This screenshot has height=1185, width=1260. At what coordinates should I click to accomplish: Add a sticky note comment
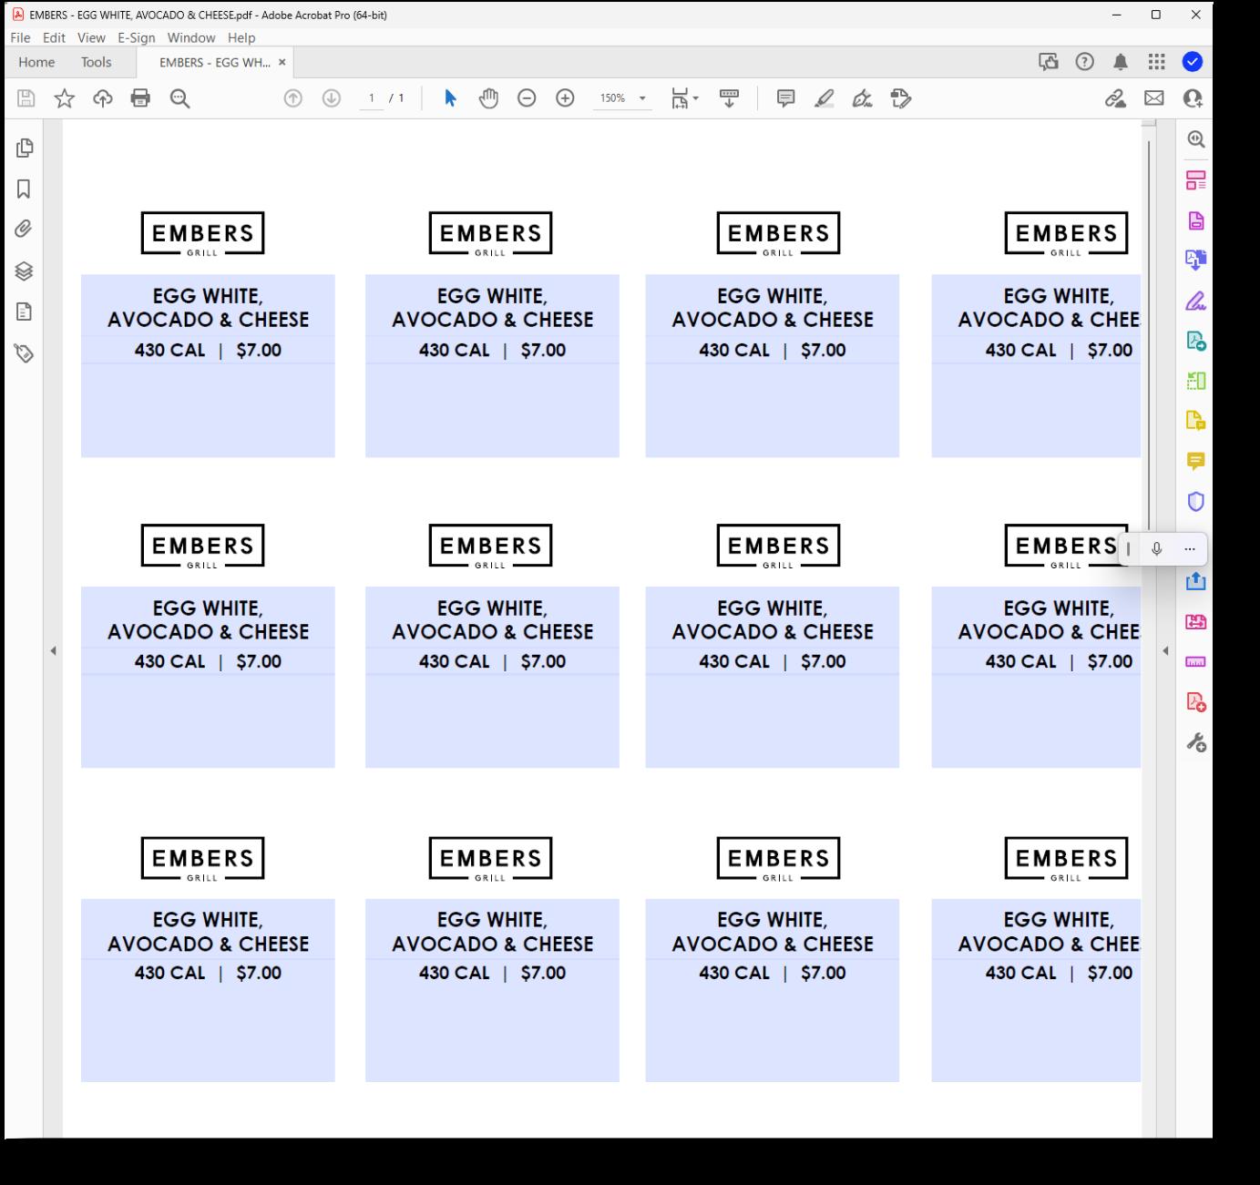pyautogui.click(x=785, y=98)
